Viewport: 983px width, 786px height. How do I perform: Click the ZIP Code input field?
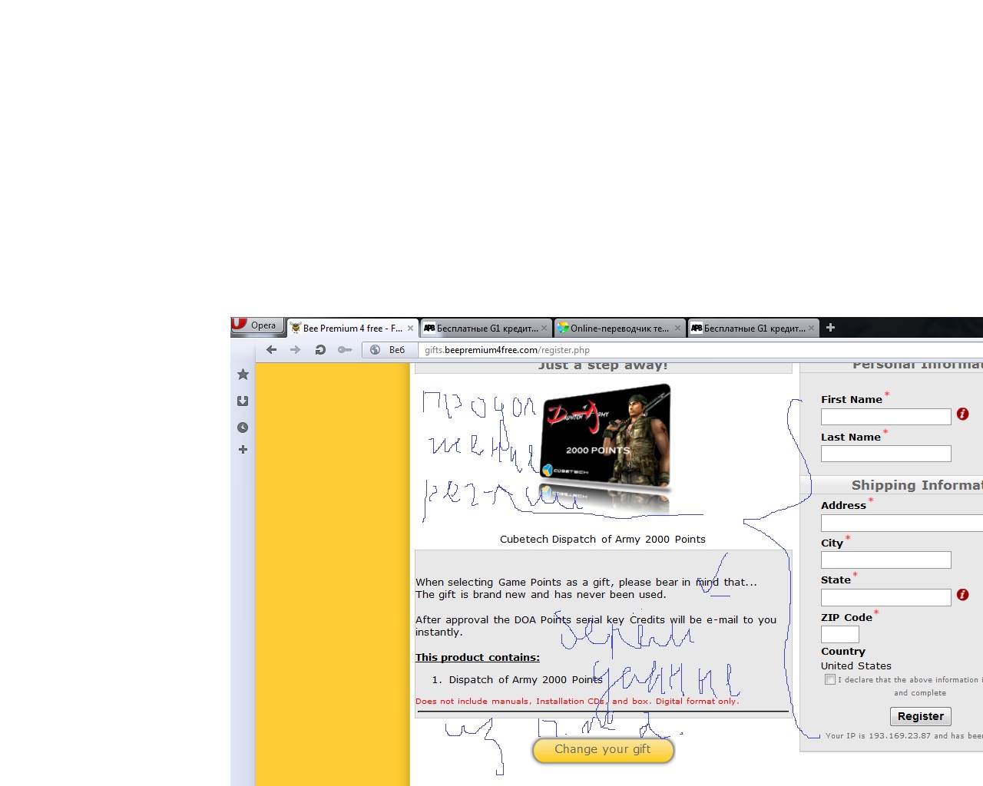point(840,635)
